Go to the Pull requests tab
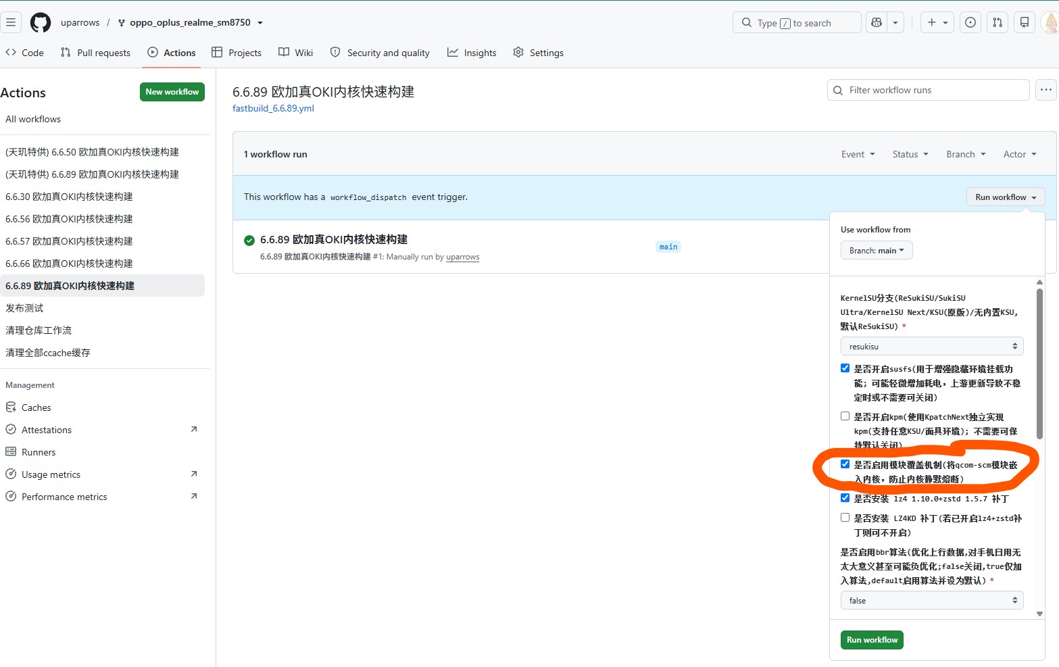This screenshot has width=1059, height=667. pyautogui.click(x=95, y=53)
